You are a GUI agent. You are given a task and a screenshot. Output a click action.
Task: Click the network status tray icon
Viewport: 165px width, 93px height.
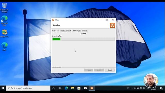pyautogui.click(x=141, y=88)
